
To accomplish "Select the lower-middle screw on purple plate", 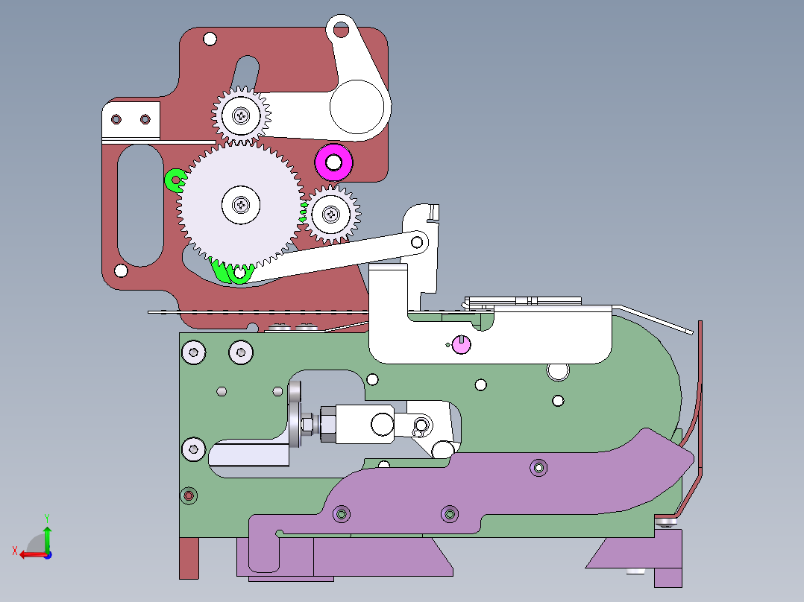I will [450, 513].
